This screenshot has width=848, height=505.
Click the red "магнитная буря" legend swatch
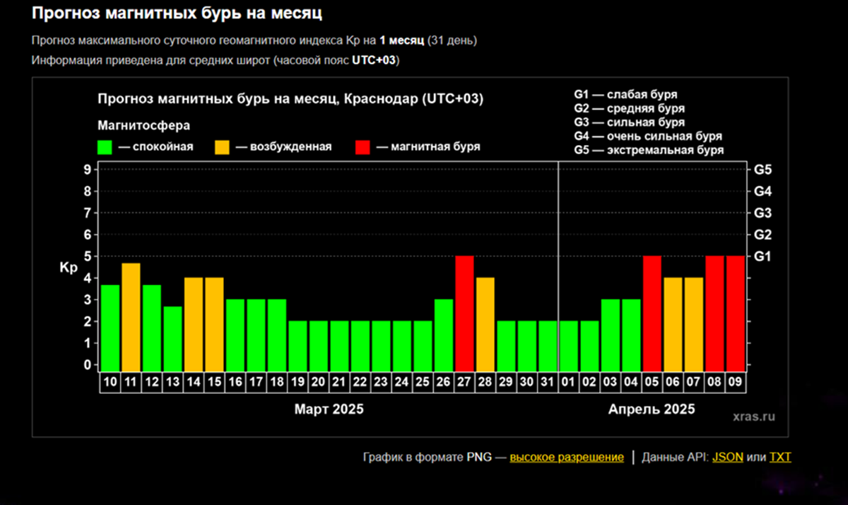pyautogui.click(x=363, y=147)
